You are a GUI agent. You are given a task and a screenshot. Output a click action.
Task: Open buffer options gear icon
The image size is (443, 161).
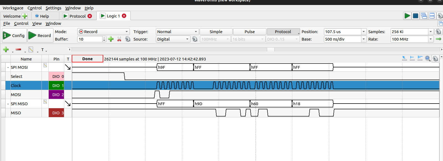tap(128, 39)
